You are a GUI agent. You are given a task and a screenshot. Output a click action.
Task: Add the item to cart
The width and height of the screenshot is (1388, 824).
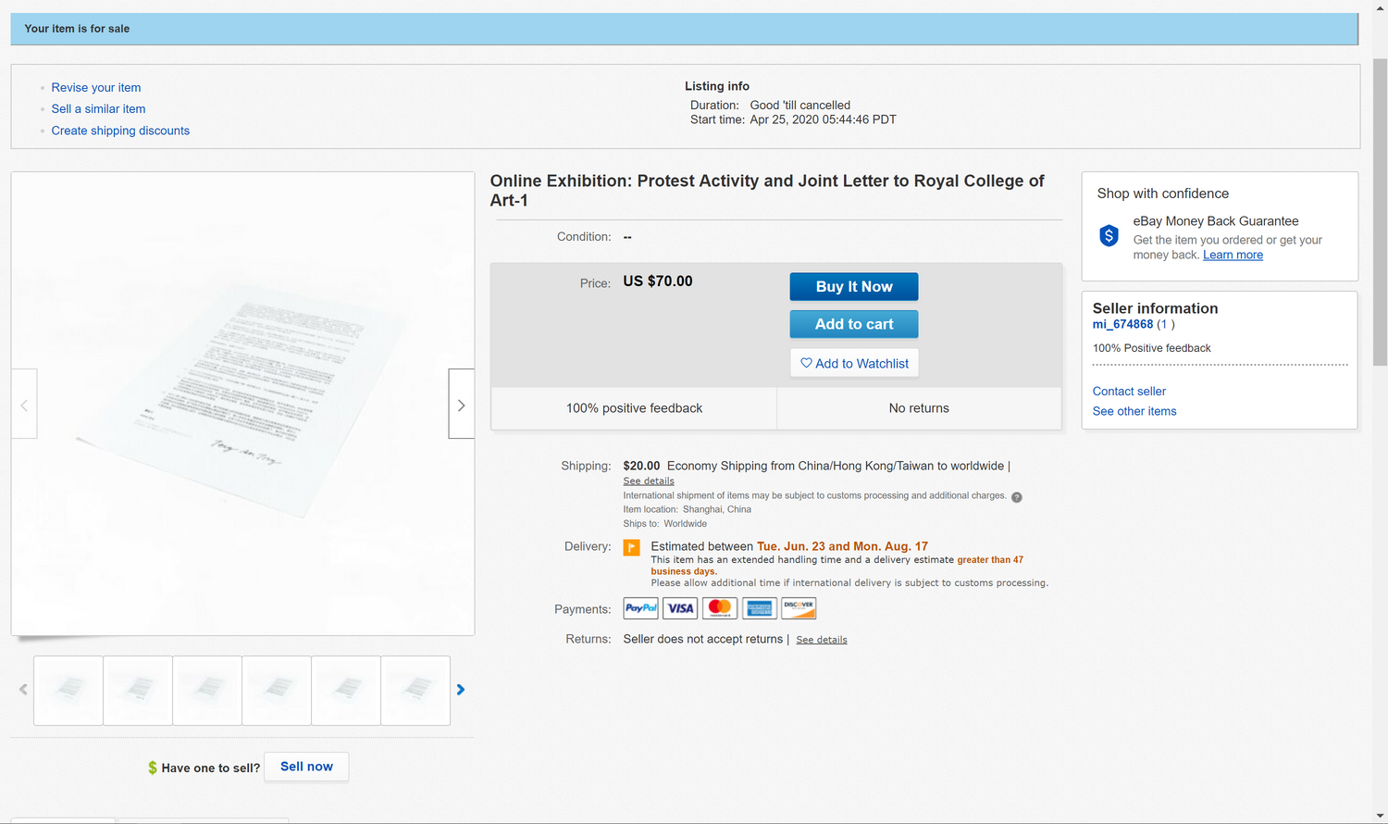(x=854, y=324)
